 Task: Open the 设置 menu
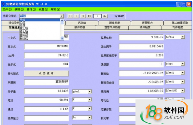point(43,9)
